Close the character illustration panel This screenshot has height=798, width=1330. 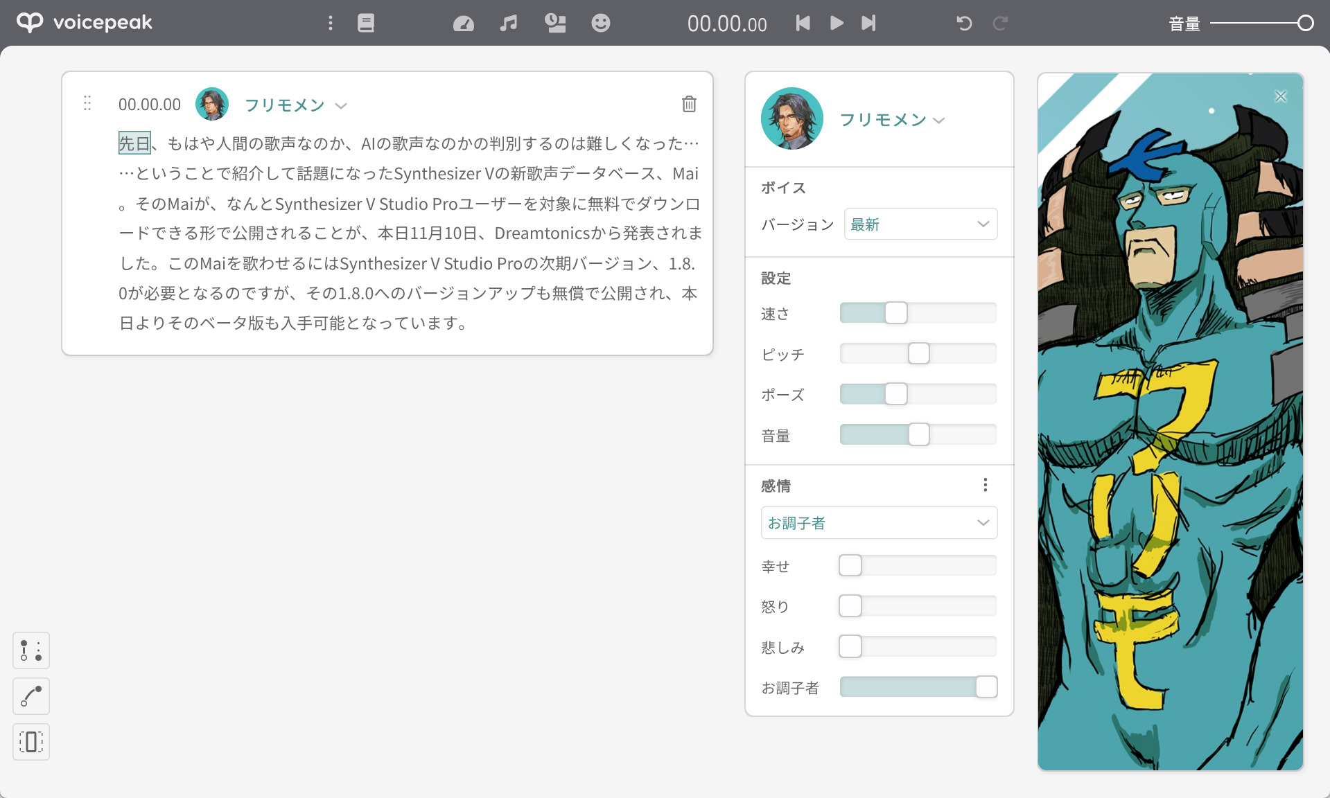coord(1281,96)
